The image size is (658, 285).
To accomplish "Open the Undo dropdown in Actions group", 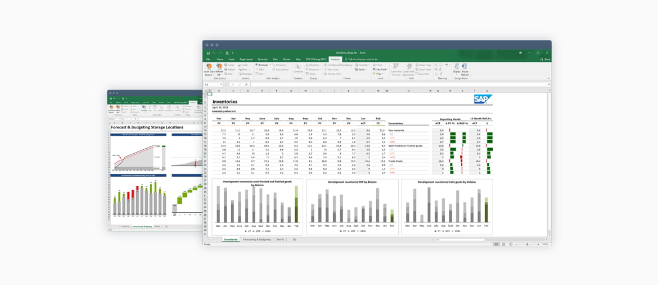I will pyautogui.click(x=250, y=65).
